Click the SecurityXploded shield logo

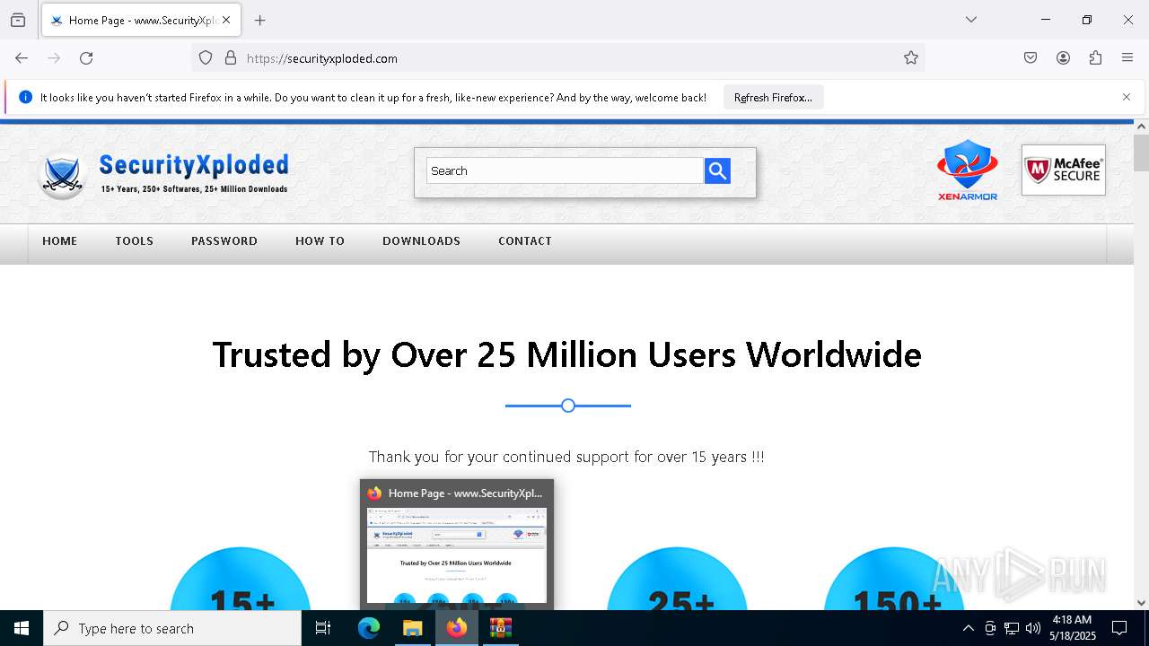62,176
